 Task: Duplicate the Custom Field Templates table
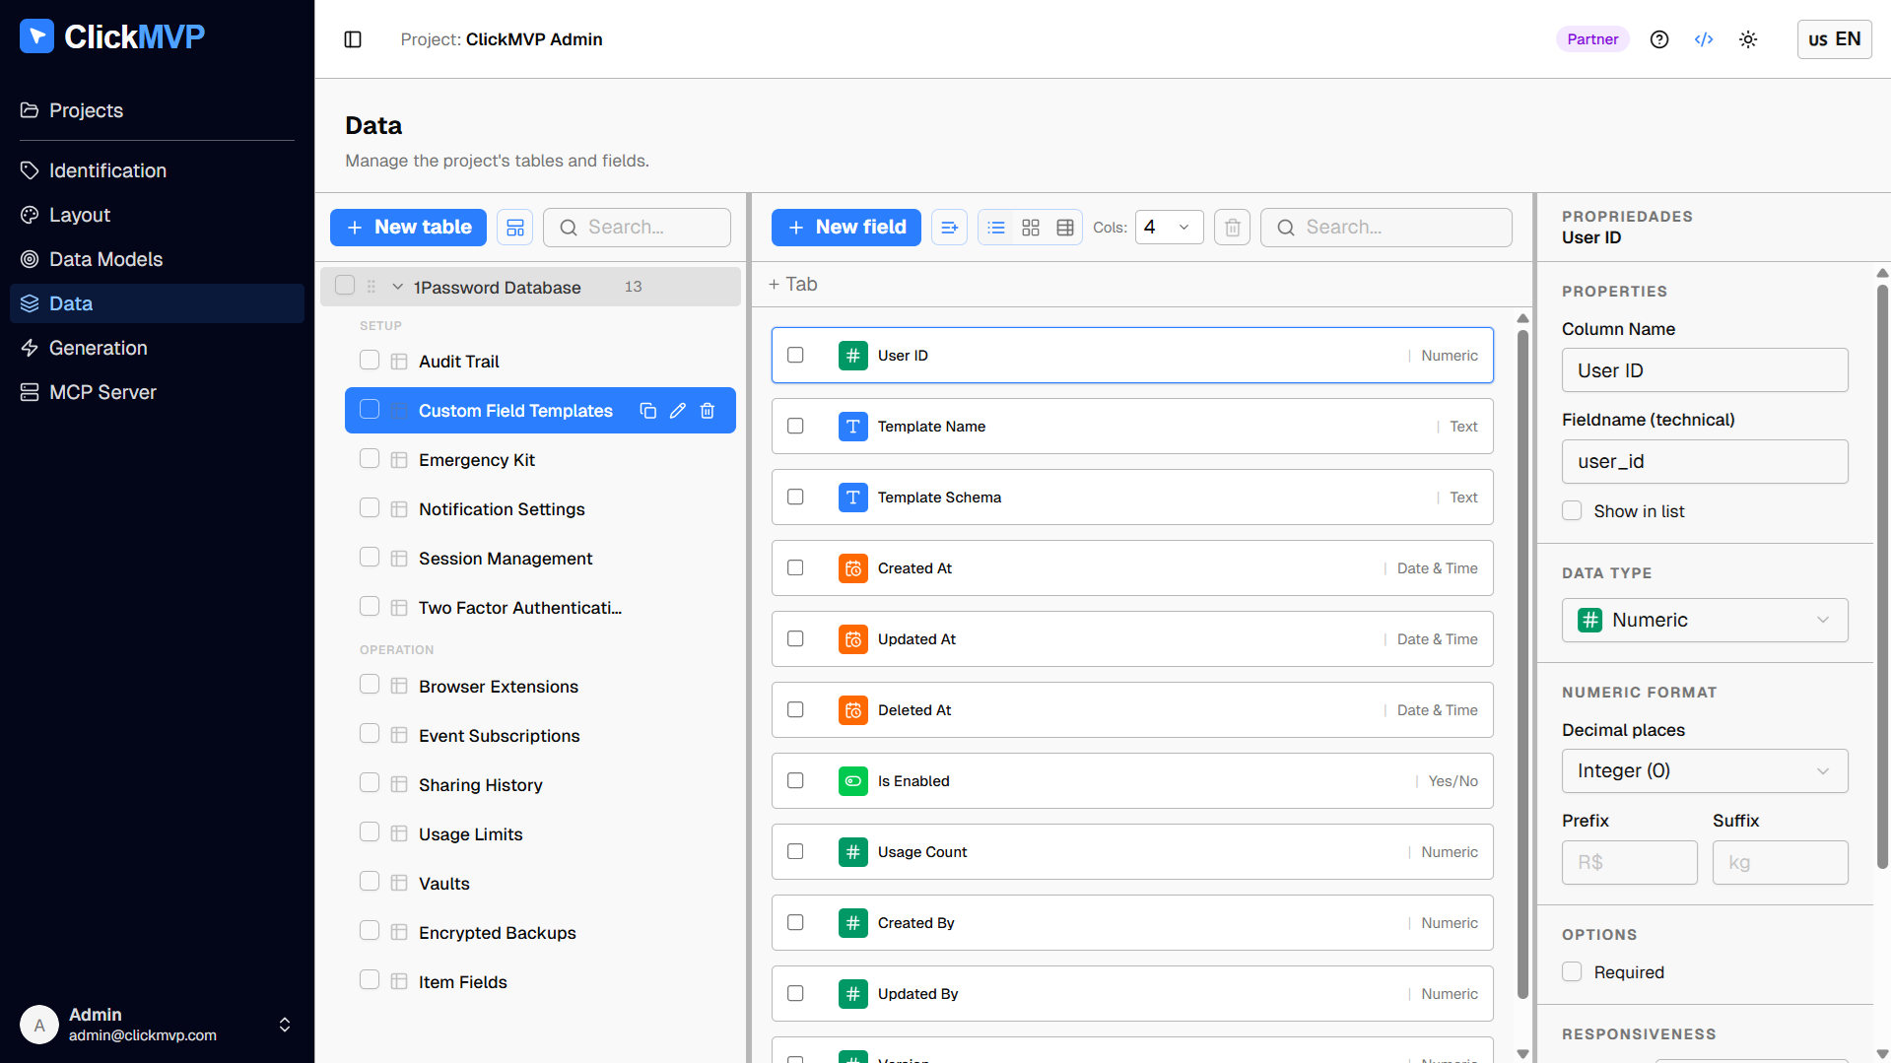pyautogui.click(x=647, y=411)
